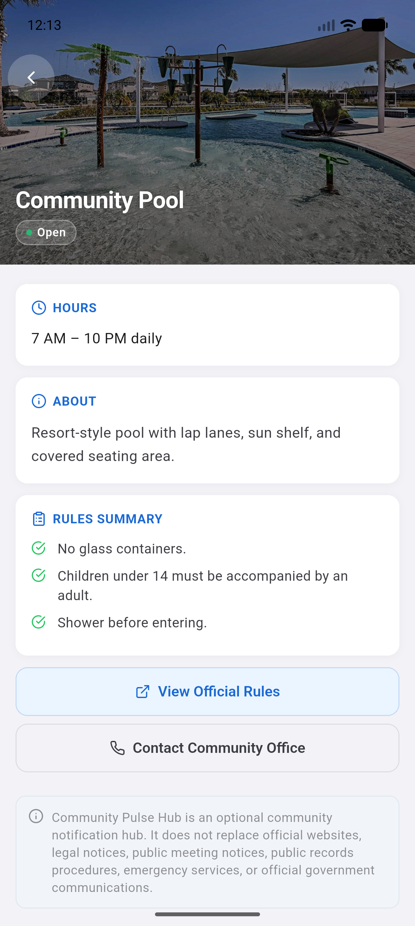Tap the home indicator bar at bottom
Screen dimensions: 415x926
pyautogui.click(x=207, y=914)
